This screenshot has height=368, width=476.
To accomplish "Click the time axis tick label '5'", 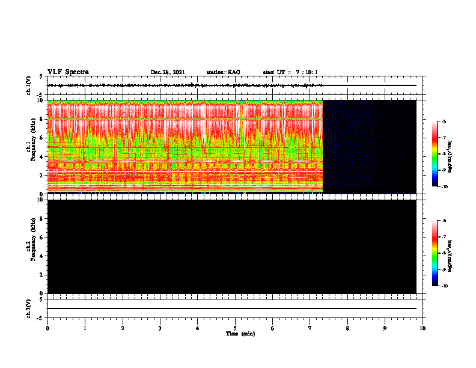I will pos(235,328).
